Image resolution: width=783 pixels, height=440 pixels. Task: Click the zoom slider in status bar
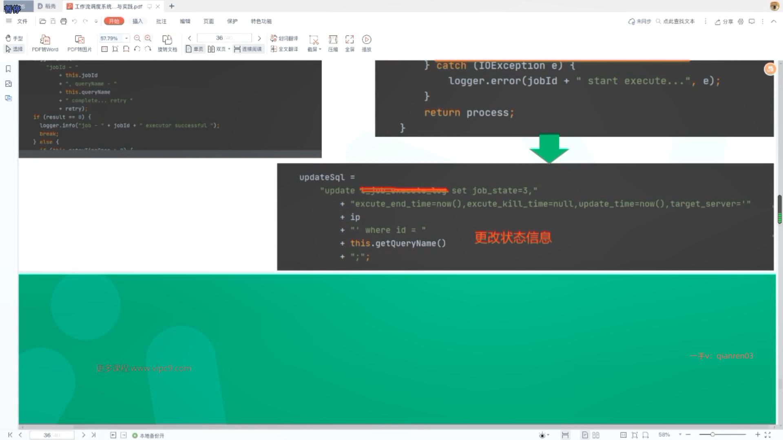pos(712,435)
